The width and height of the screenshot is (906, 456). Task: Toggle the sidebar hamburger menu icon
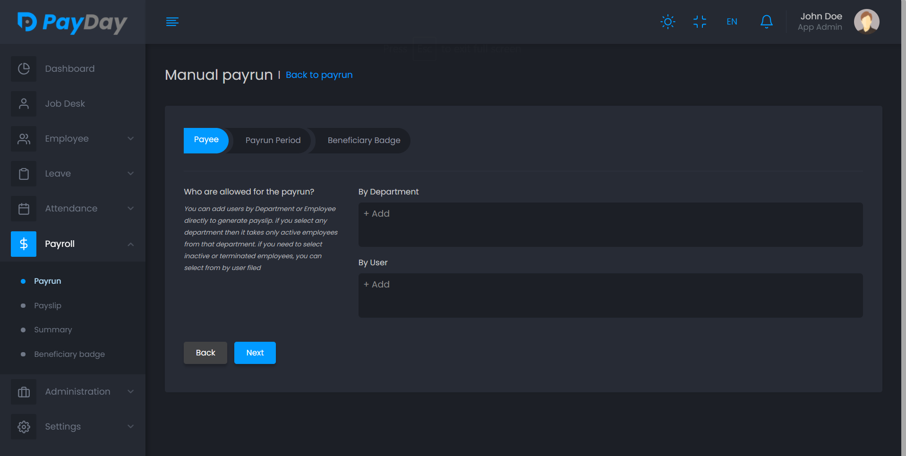(172, 22)
